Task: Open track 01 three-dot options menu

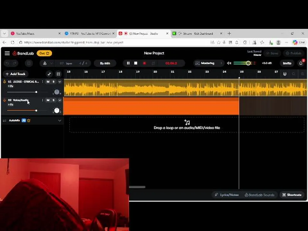Action: point(42,81)
